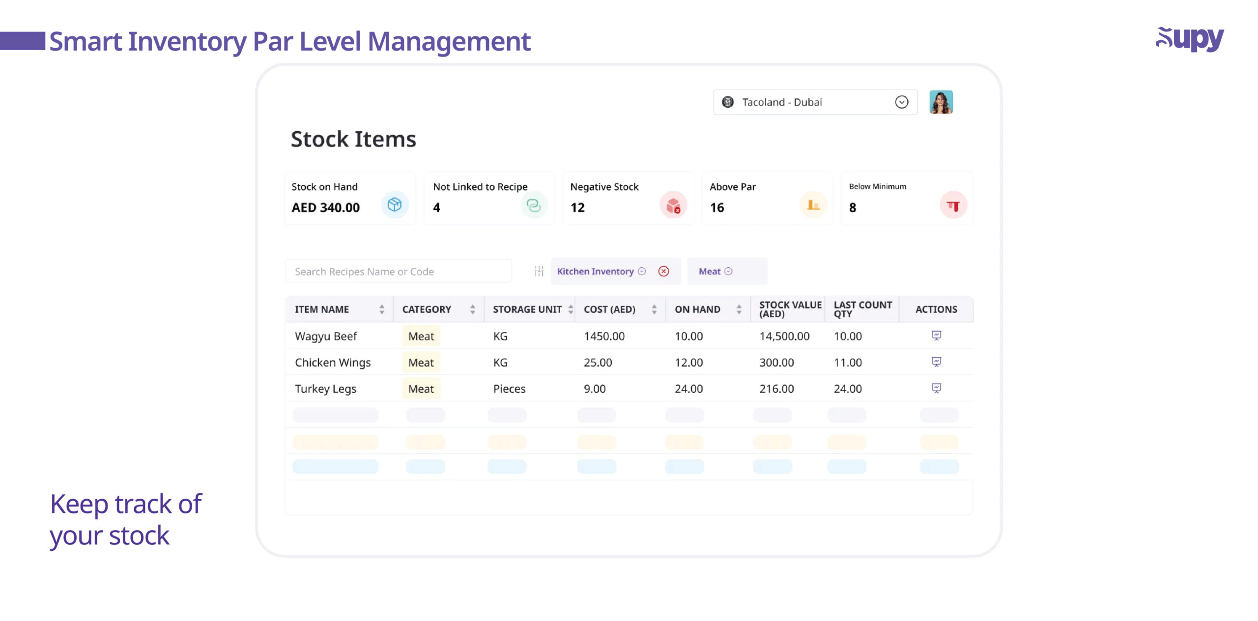Viewport: 1258px width, 621px height.
Task: Open the Wagyu Beef row action icon
Action: pyautogui.click(x=936, y=336)
